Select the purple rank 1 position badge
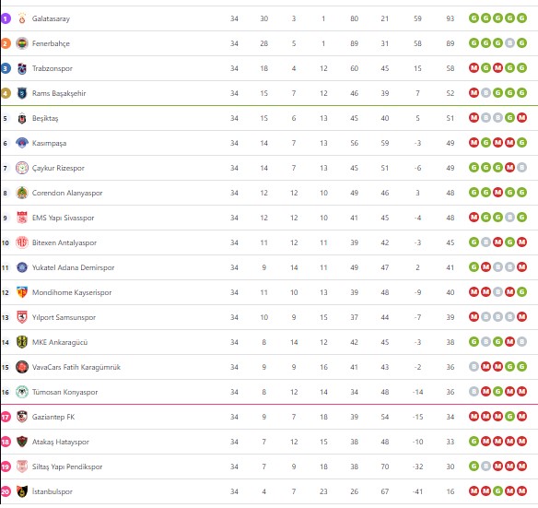The width and height of the screenshot is (538, 508). (x=6, y=18)
